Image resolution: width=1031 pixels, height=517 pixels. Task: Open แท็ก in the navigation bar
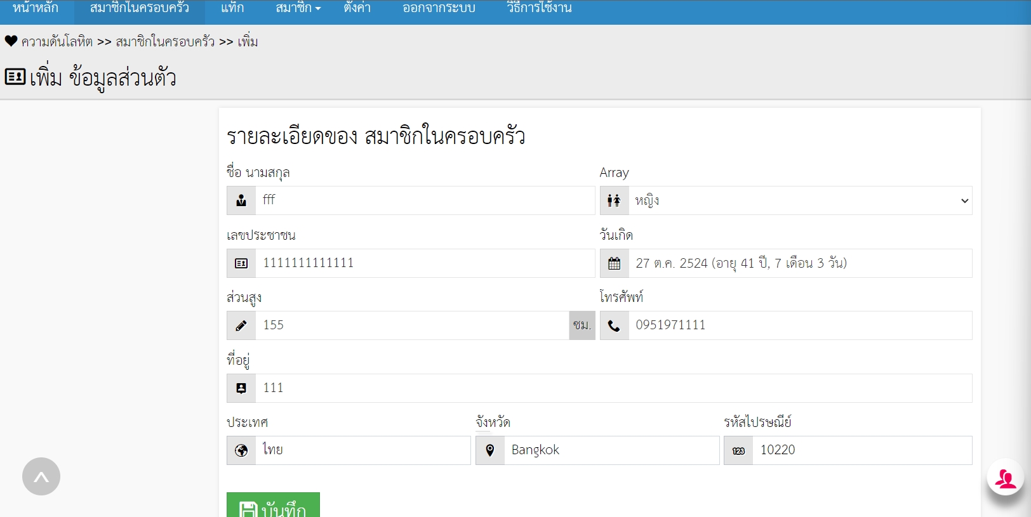click(x=232, y=8)
